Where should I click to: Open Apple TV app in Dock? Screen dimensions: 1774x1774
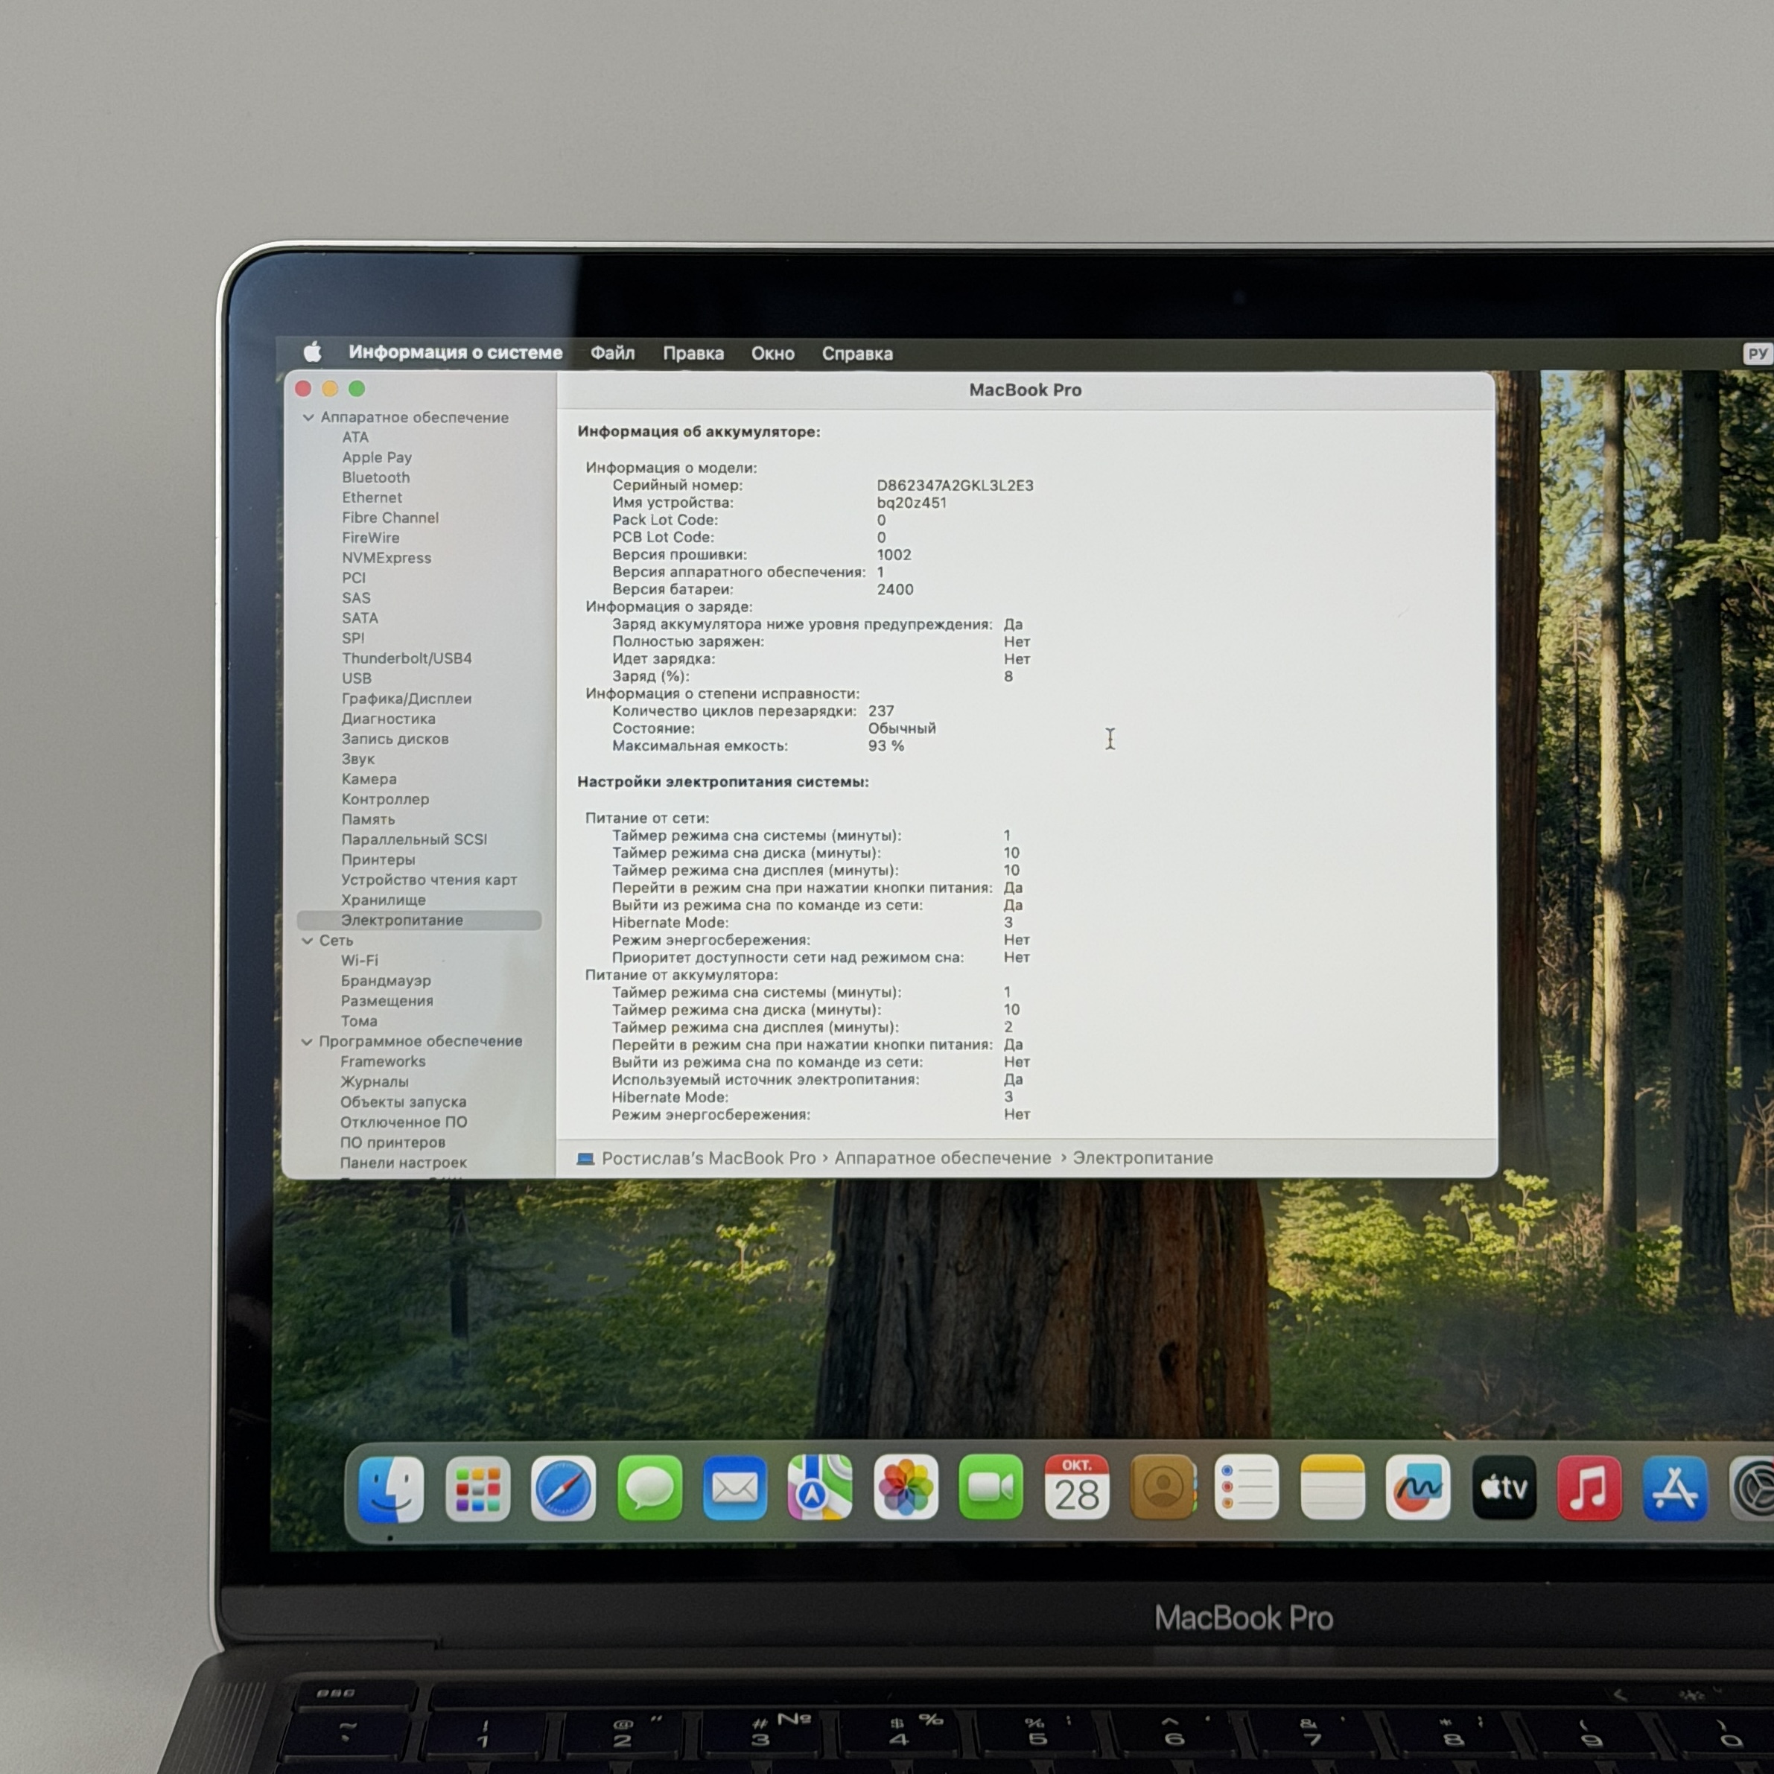pos(1503,1487)
